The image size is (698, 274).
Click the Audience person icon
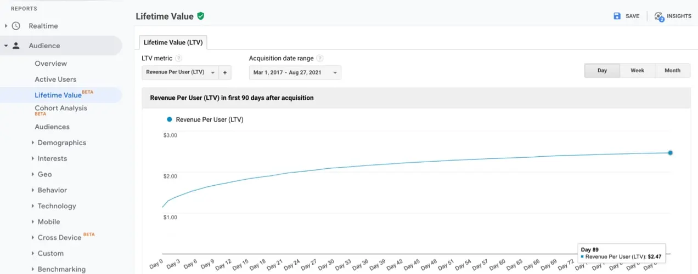point(16,45)
